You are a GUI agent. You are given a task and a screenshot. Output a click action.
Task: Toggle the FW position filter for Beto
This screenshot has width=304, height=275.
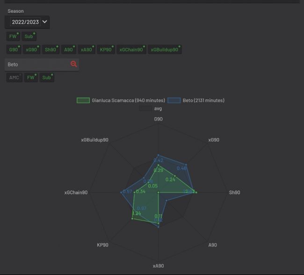tap(31, 77)
